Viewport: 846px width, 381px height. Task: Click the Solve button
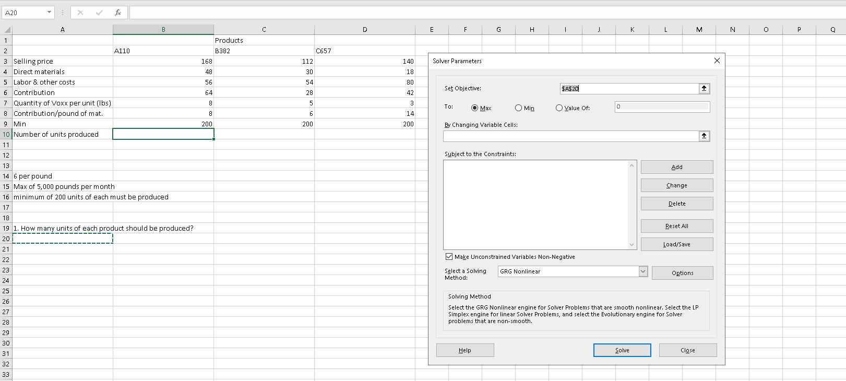click(622, 350)
